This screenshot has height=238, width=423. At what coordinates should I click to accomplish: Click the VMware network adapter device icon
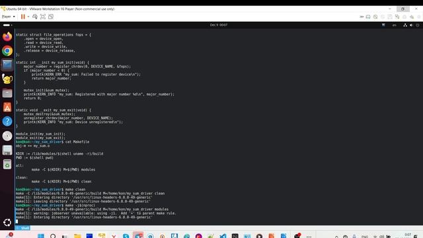397,17
